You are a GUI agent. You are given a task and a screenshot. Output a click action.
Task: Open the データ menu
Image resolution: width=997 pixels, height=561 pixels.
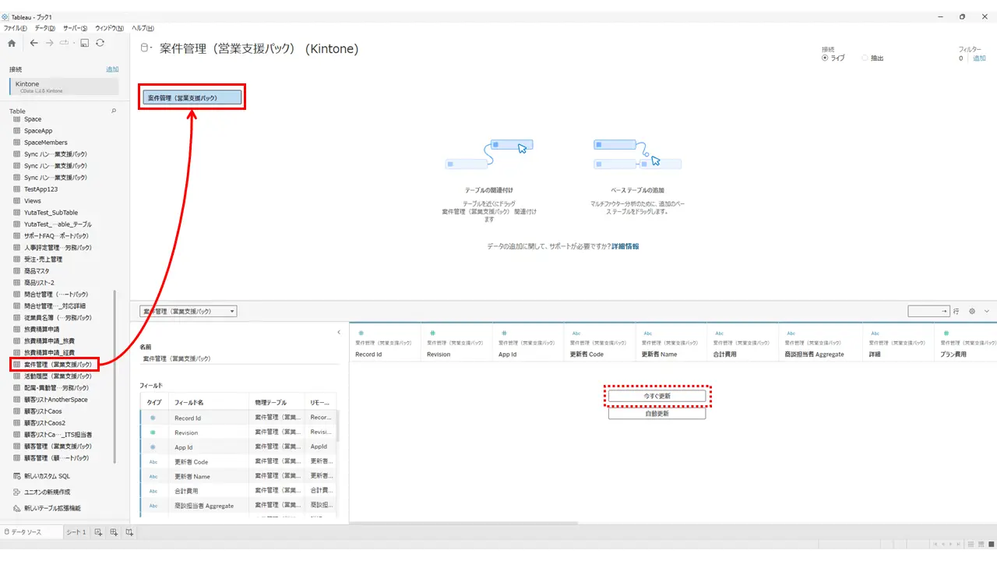pos(45,28)
